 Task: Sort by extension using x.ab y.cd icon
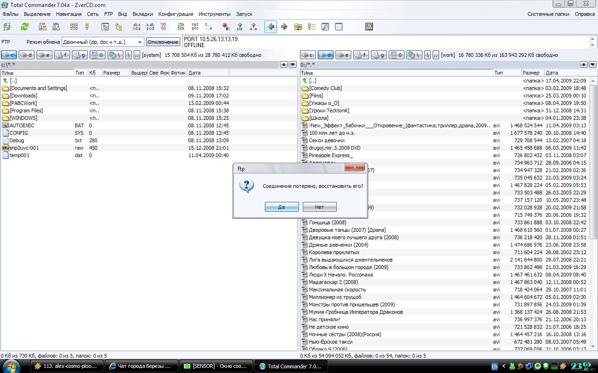click(x=150, y=27)
